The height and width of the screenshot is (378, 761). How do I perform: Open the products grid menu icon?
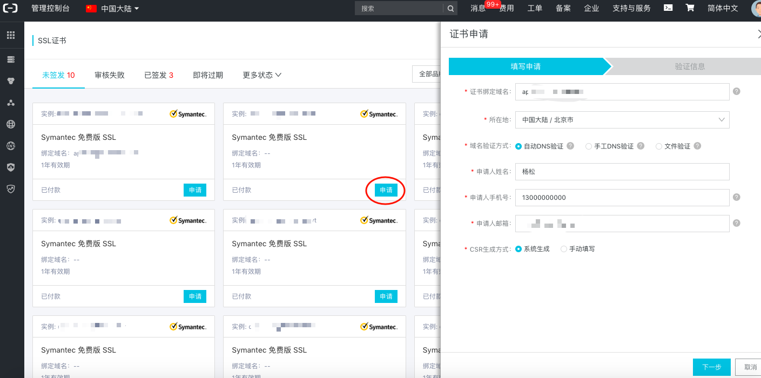[11, 35]
